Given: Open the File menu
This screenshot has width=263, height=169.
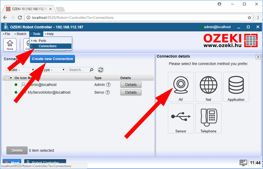Looking at the screenshot, I should point(7,34).
